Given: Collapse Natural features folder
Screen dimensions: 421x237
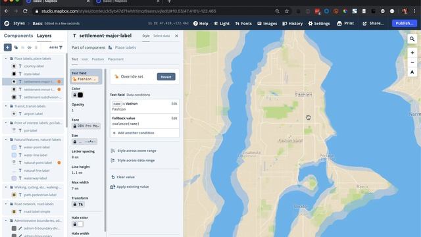Looking at the screenshot, I should (6, 140).
